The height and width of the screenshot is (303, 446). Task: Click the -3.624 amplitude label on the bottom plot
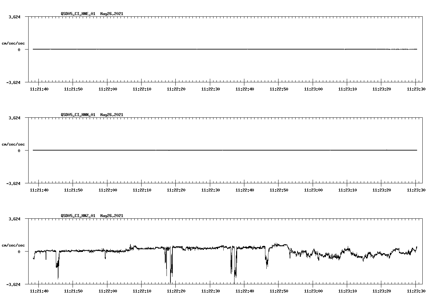14,284
